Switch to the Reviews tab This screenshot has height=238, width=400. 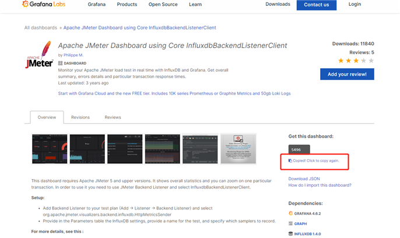(x=113, y=117)
